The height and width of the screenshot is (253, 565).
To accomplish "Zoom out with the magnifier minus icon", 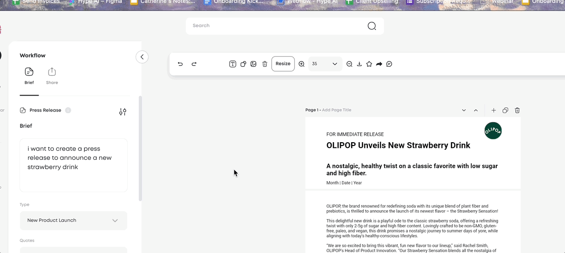I will 349,64.
